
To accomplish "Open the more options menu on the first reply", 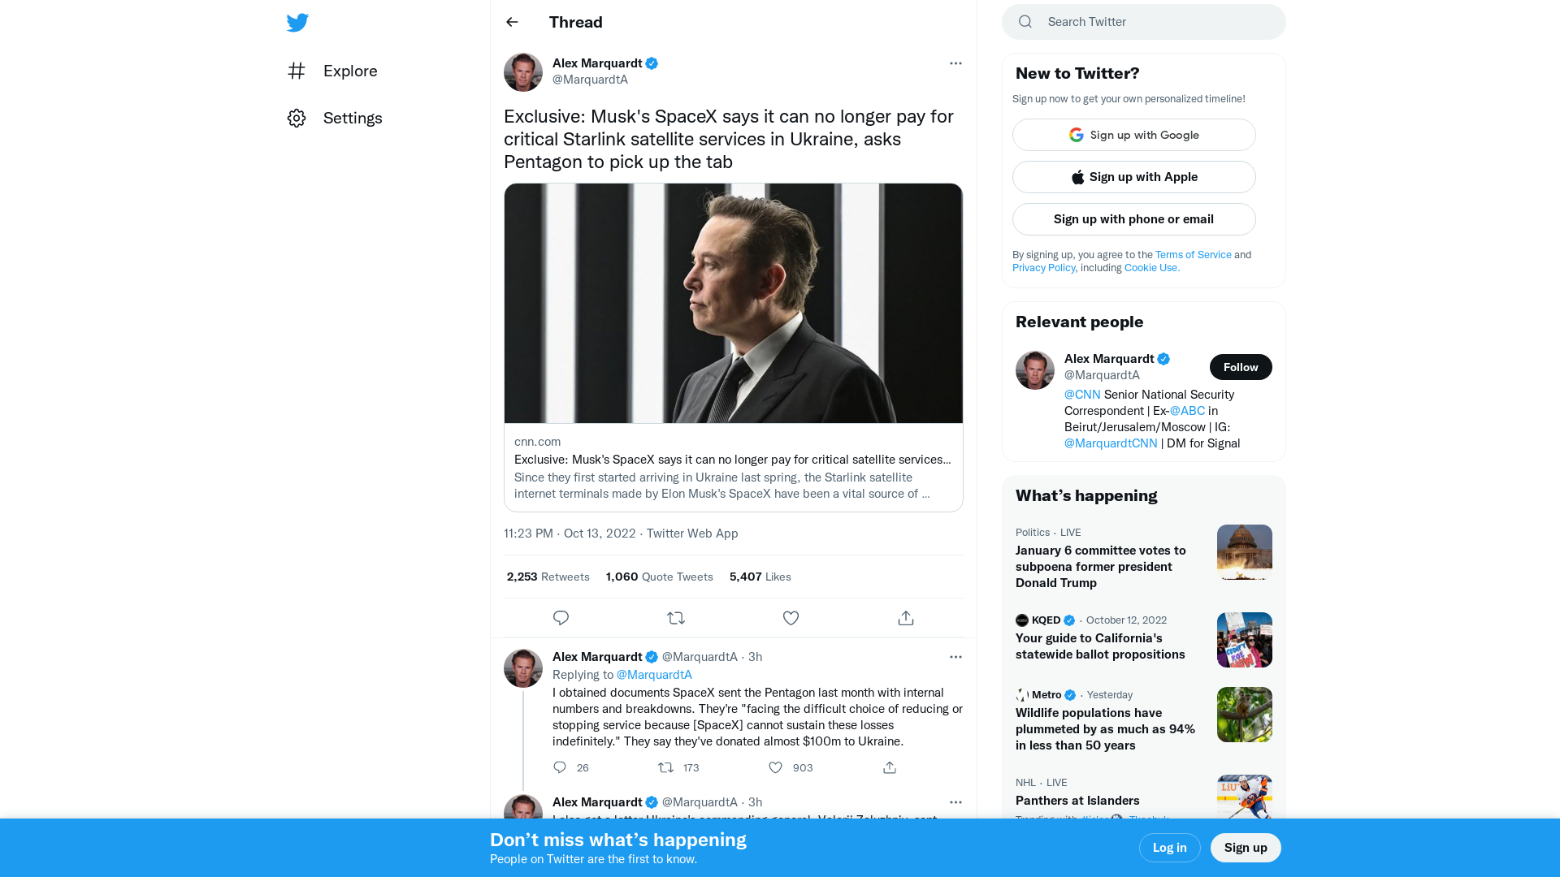I will (955, 656).
